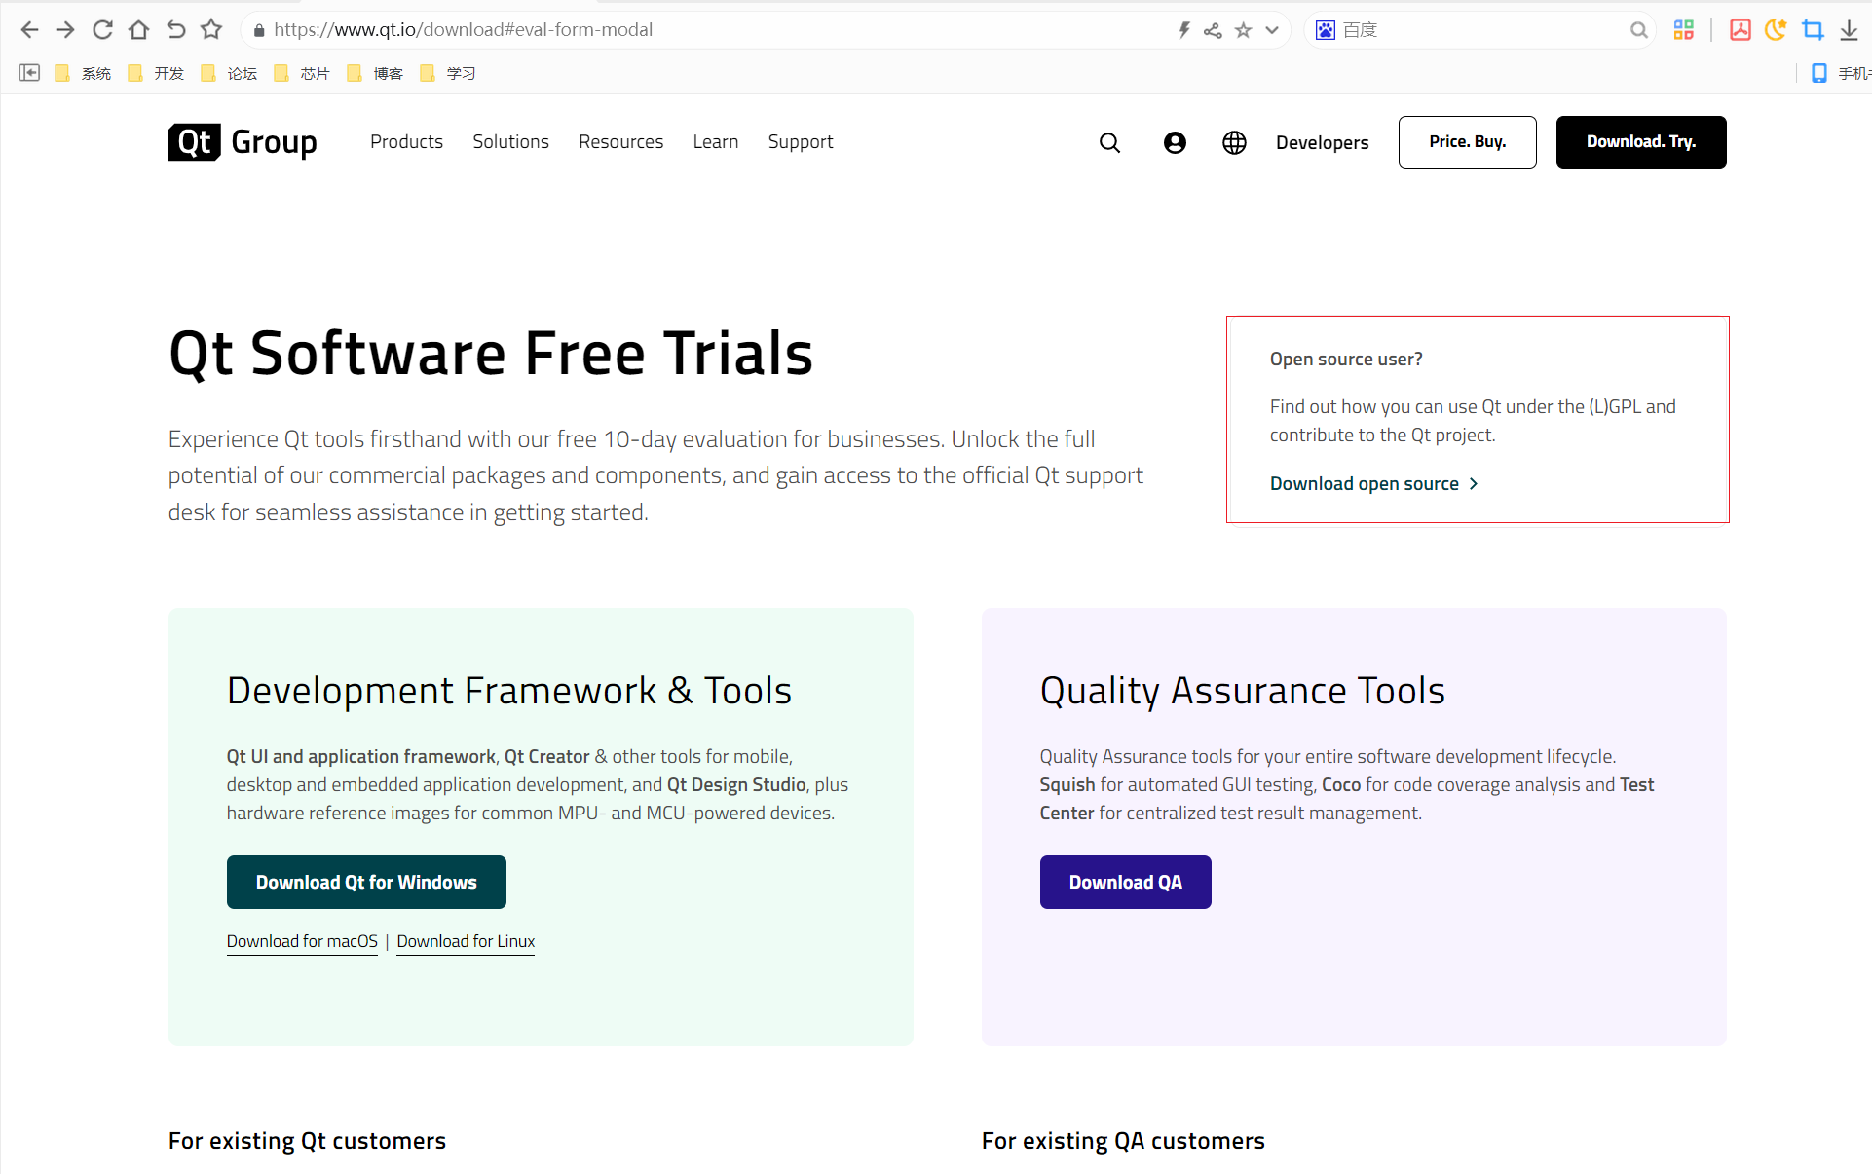Toggle the sidebar panel icon
Viewport: 1872px width, 1174px height.
click(29, 73)
